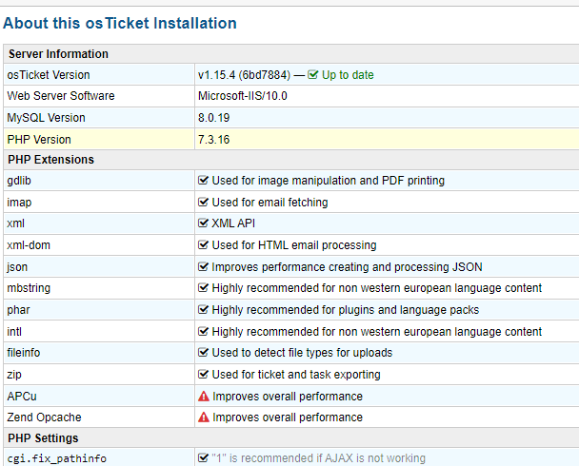
Task: Click the 'imap' extension name
Action: [19, 203]
